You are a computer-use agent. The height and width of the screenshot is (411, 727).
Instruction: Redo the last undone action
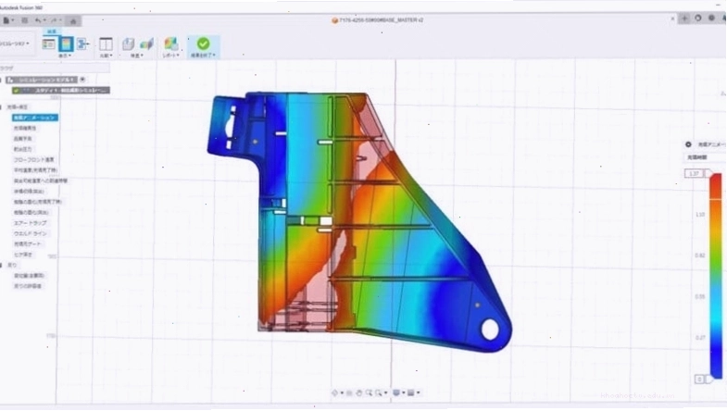coord(56,20)
